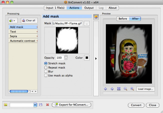Open the black mask Color swatch
Screen dimensions: 163x113
[87, 58]
